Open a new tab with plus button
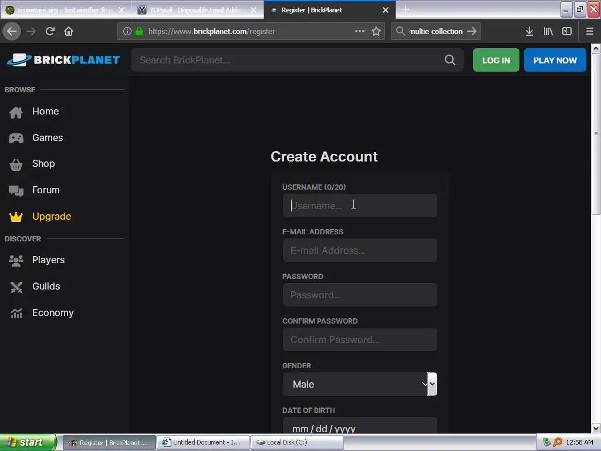 [406, 9]
